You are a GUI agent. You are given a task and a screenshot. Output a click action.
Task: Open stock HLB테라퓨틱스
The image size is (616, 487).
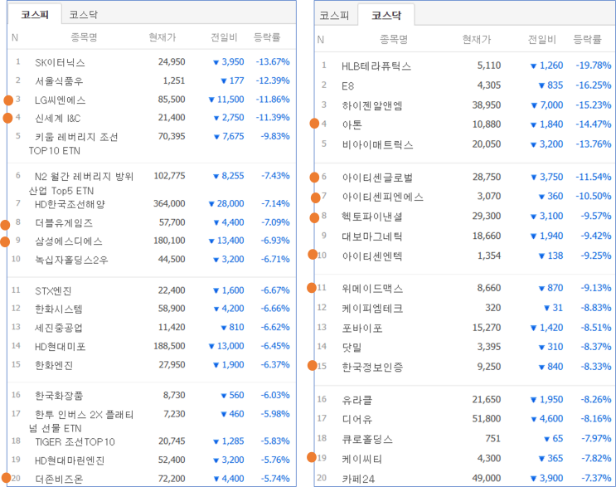[x=376, y=66]
